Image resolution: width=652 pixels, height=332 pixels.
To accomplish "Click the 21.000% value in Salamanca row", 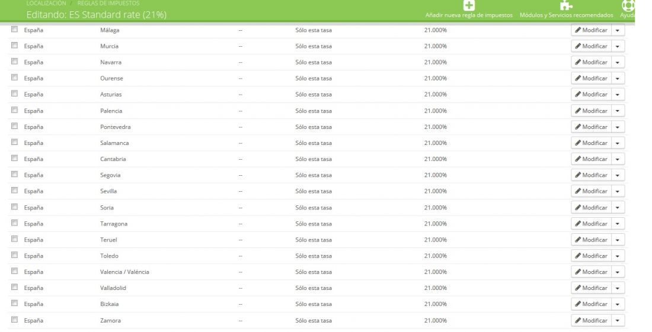I will click(x=436, y=143).
